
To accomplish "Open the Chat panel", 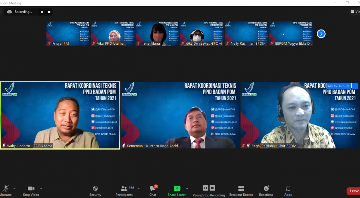I will pos(153,189).
